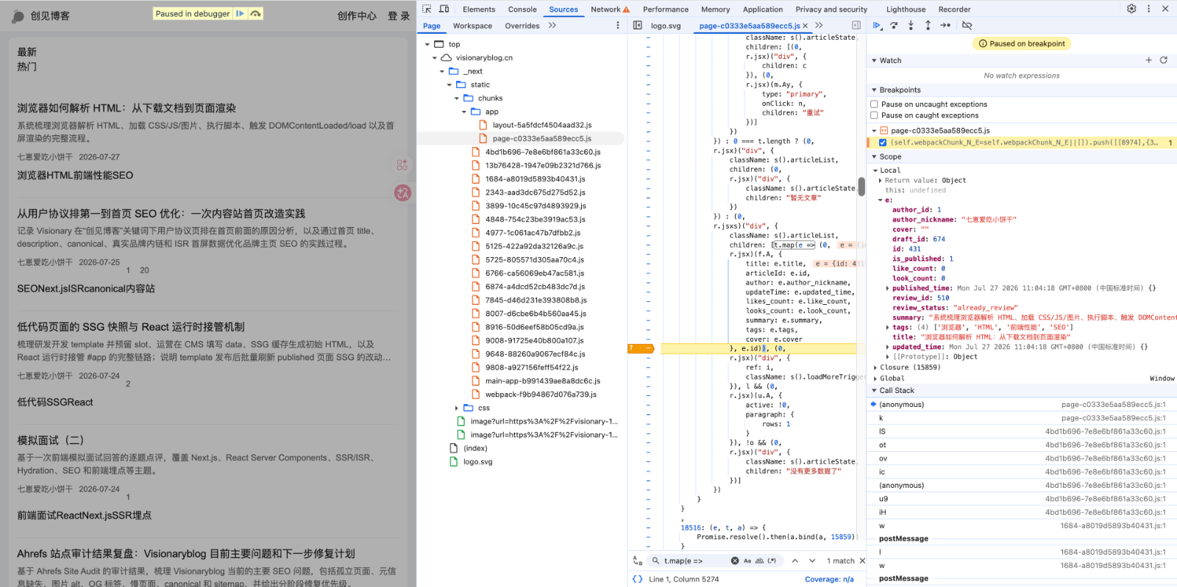1177x587 pixels.
Task: Select the Workspace navigator tab
Action: [472, 26]
